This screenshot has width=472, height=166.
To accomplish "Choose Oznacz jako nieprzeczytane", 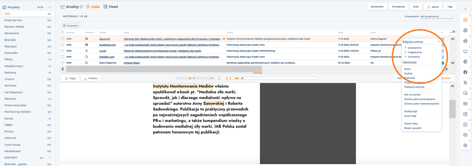I will click(422, 103).
